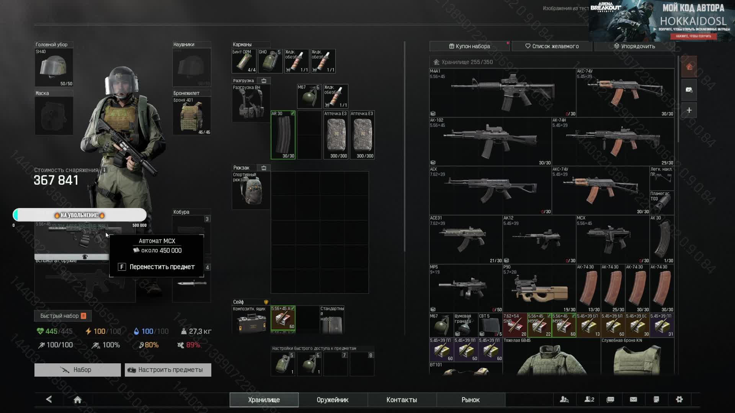Click the loadout cost info icon
The image size is (735, 413).
point(104,170)
